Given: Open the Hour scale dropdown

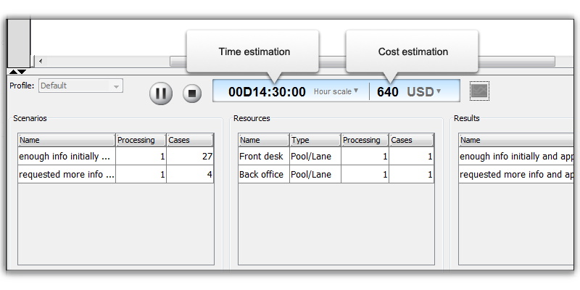Looking at the screenshot, I should (x=336, y=91).
